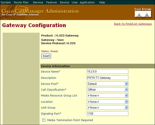Open the Feature menu

(51, 2)
